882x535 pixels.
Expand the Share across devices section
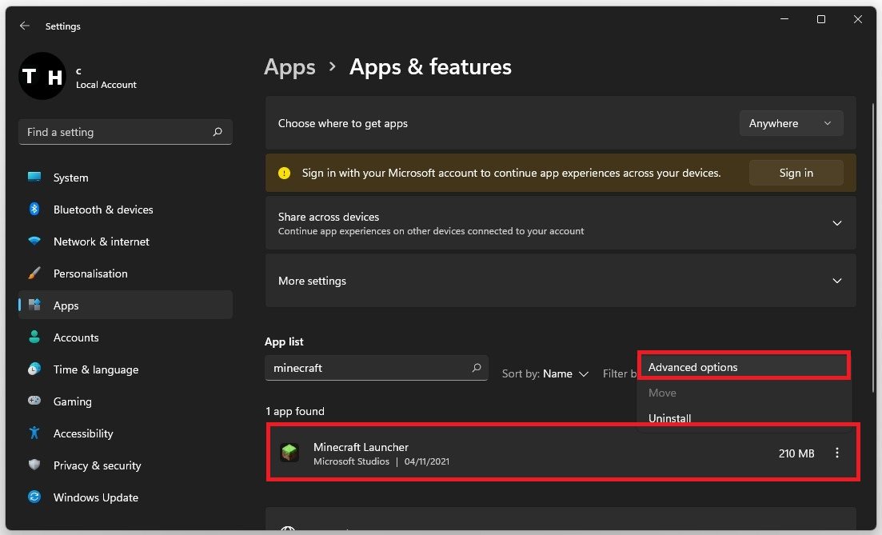click(836, 223)
